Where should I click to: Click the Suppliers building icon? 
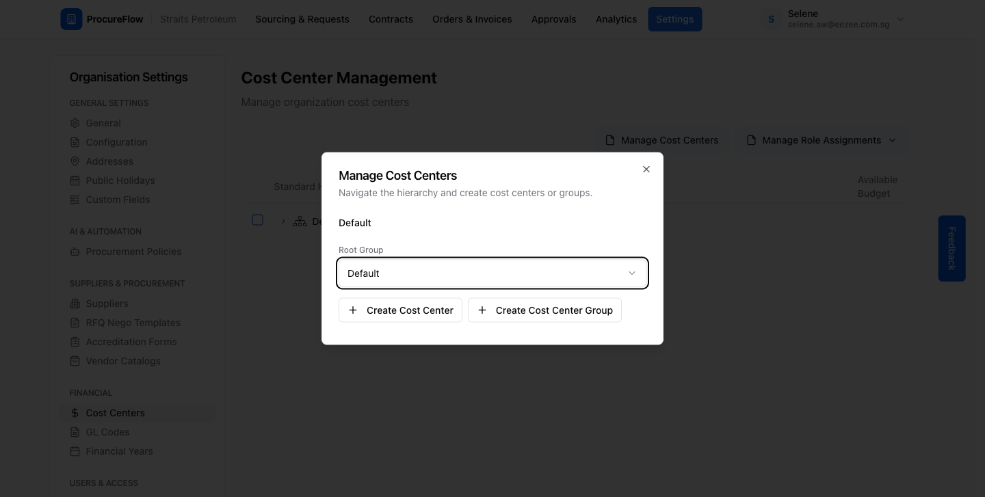[75, 304]
